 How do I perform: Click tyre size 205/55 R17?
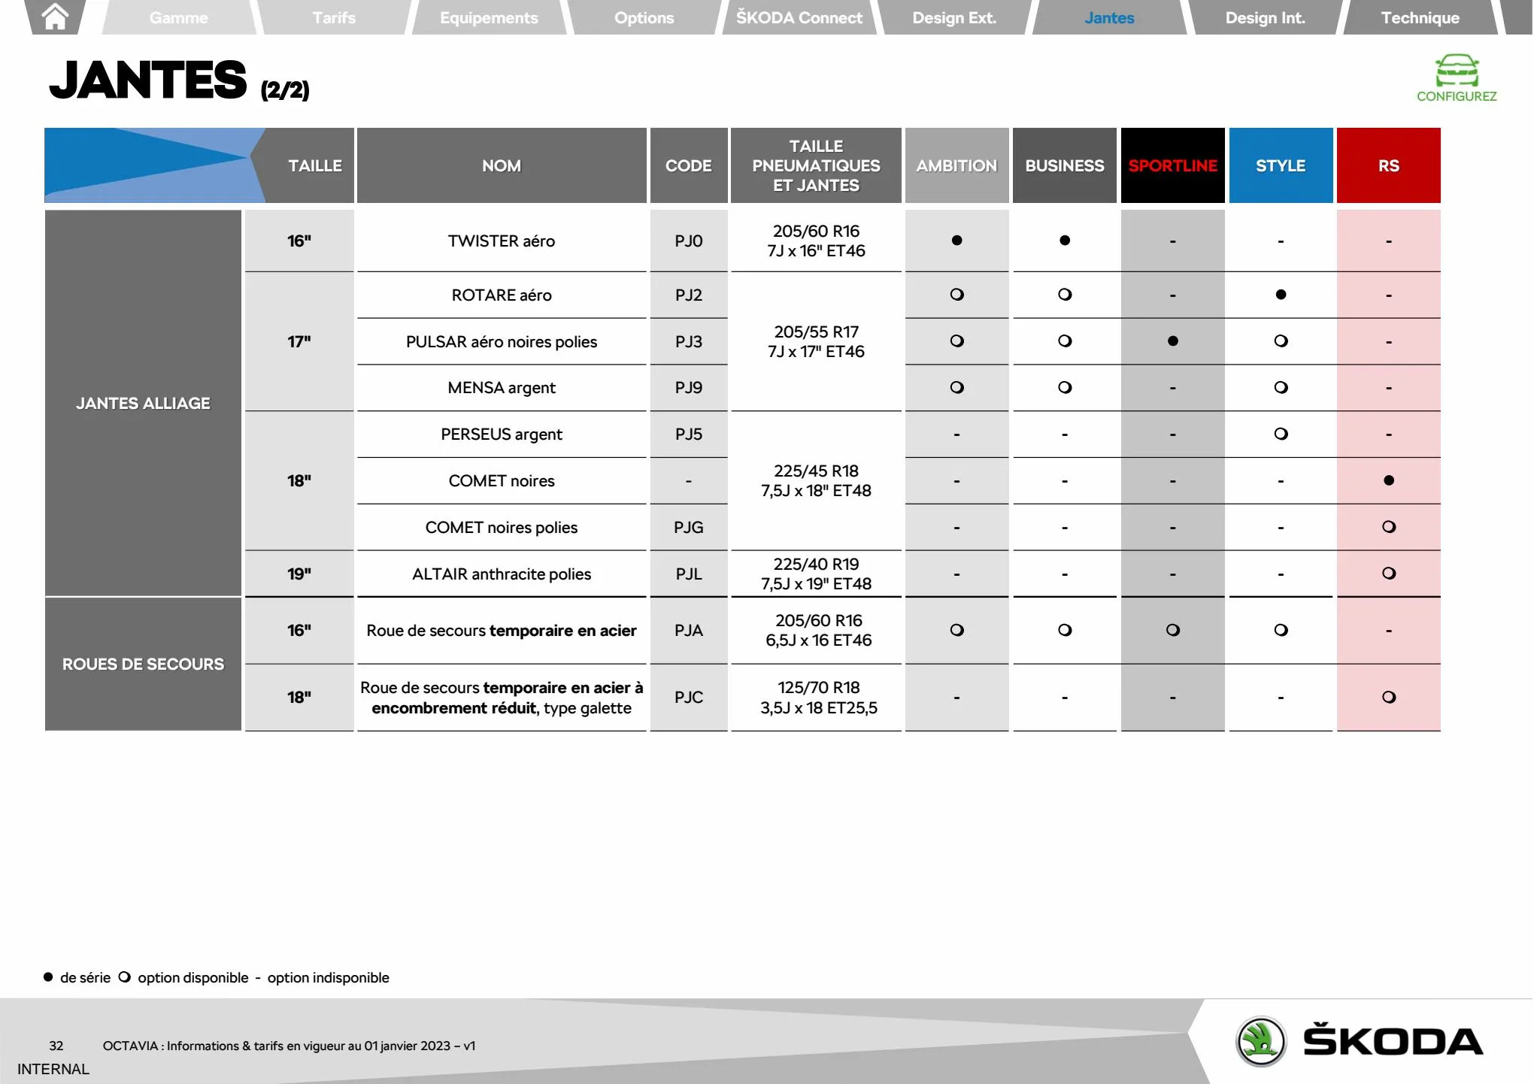[x=817, y=332]
